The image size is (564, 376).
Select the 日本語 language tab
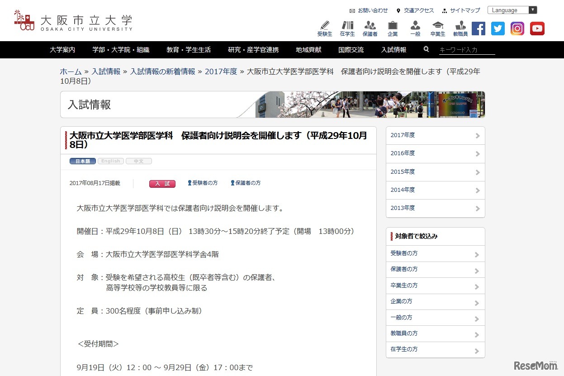pyautogui.click(x=82, y=161)
